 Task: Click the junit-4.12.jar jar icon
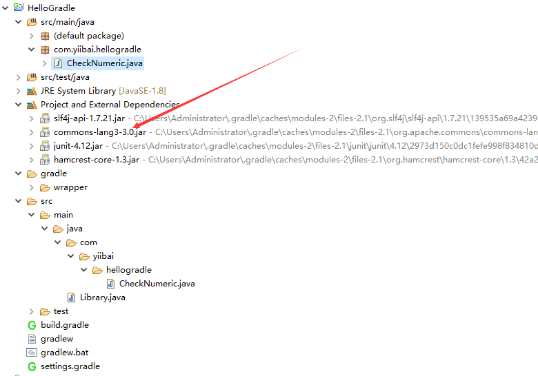coord(45,146)
